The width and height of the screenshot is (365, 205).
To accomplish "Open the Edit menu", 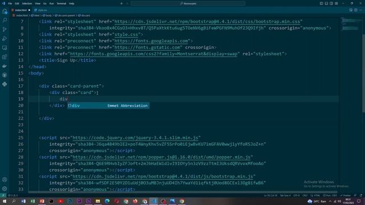I will 17,3.
